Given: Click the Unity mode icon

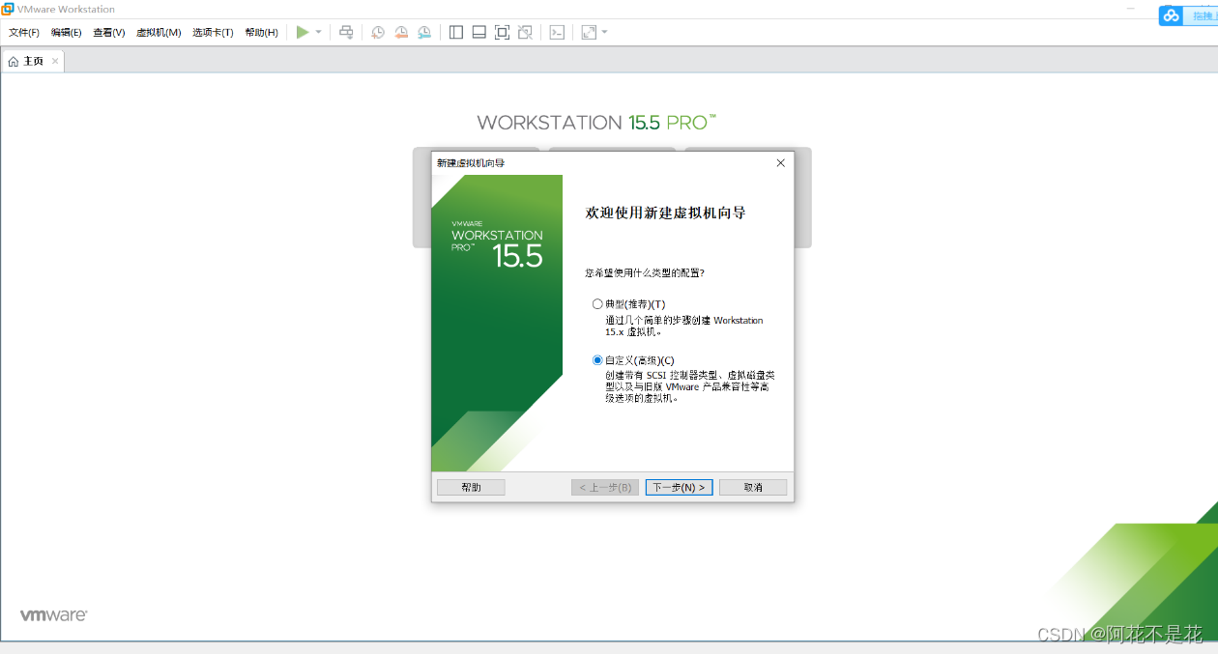Looking at the screenshot, I should click(525, 32).
